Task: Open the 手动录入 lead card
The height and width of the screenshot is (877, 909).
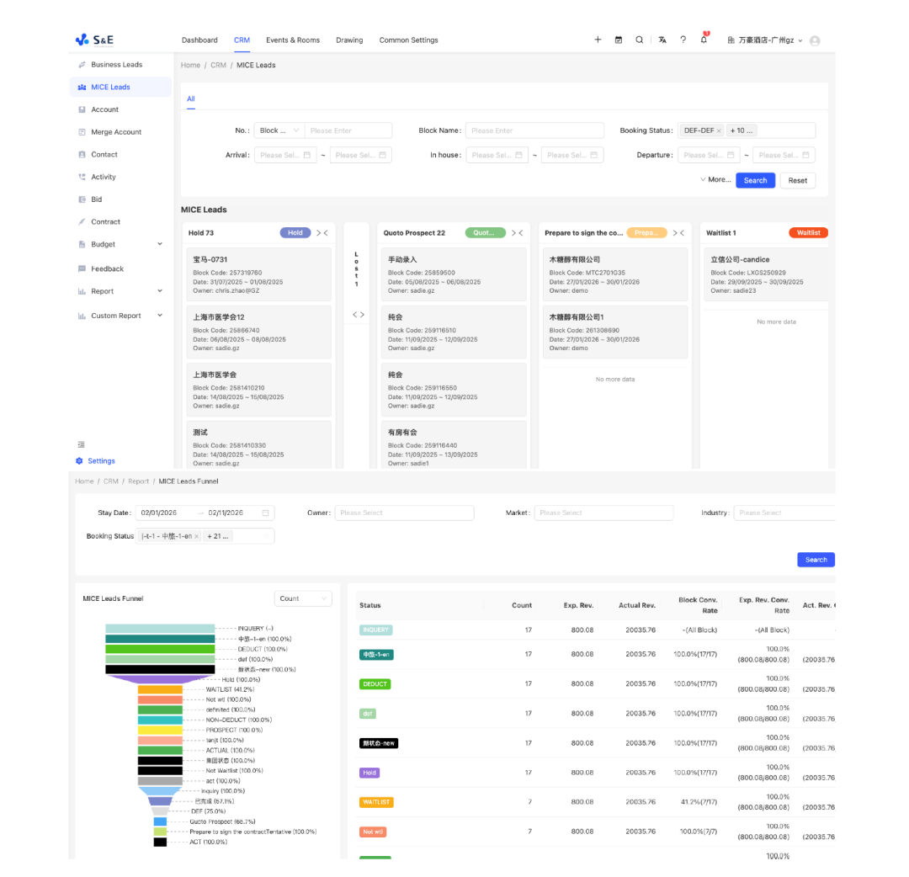Action: 454,274
